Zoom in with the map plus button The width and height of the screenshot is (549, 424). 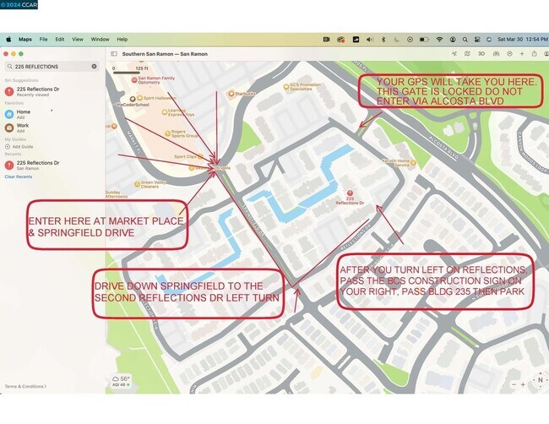pos(523,384)
